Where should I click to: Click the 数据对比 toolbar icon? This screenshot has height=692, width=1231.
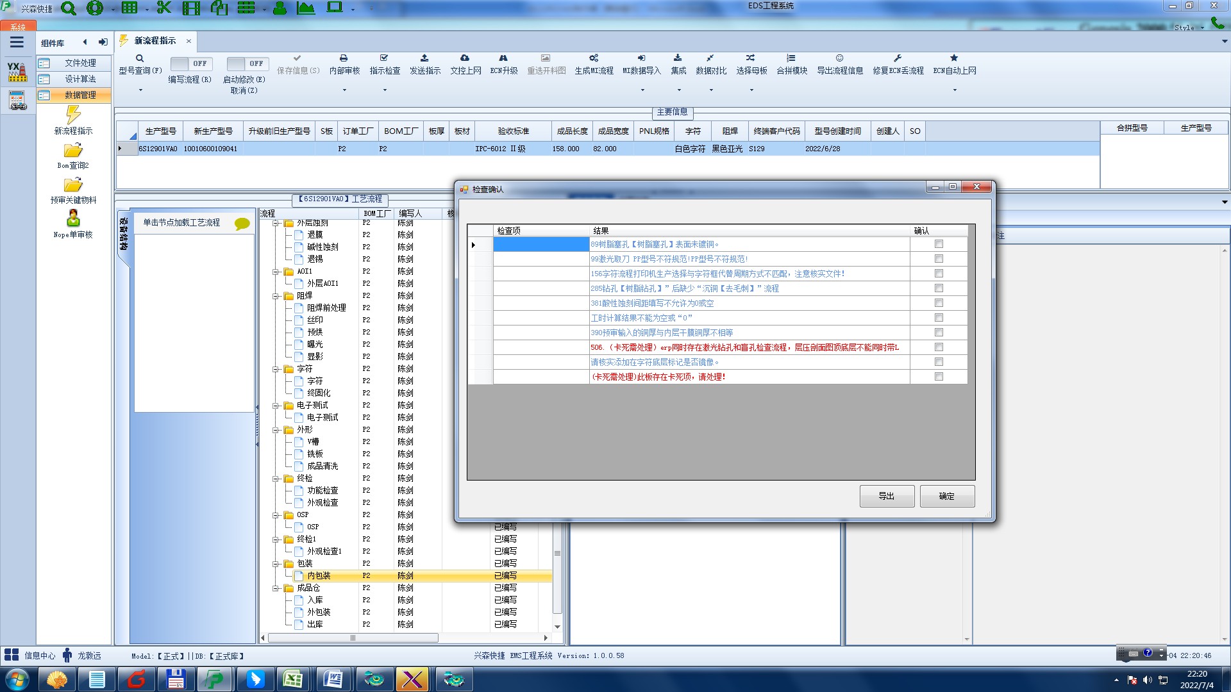(710, 58)
